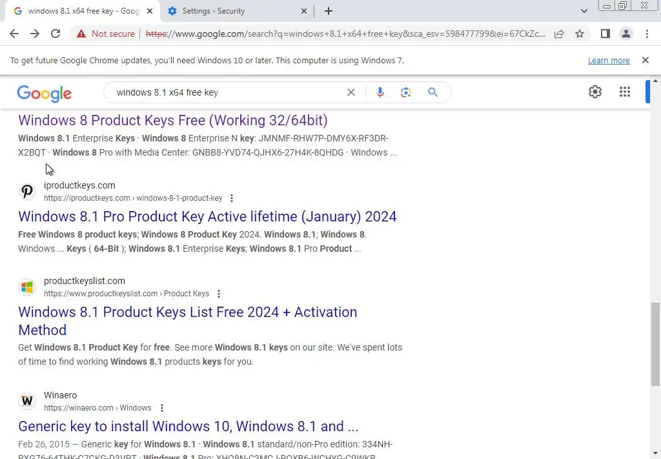Search by image with Google Lens

[x=405, y=92]
